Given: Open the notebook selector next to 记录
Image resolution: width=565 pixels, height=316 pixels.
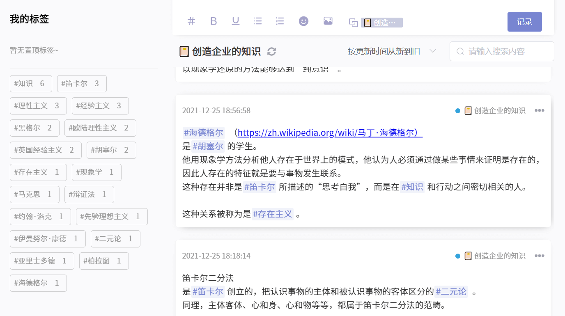Looking at the screenshot, I should pyautogui.click(x=376, y=23).
